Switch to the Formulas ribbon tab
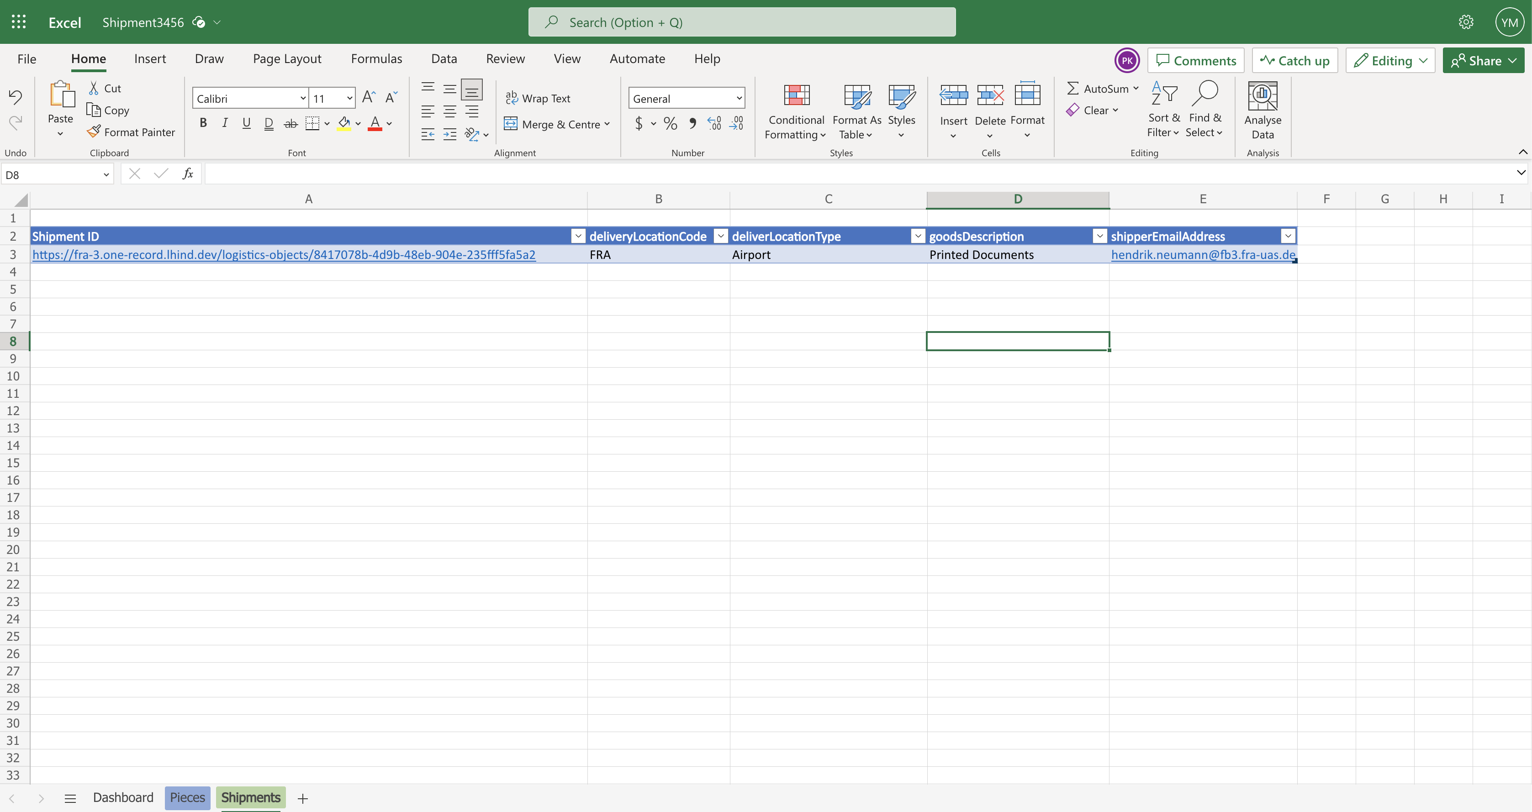1532x812 pixels. point(376,59)
